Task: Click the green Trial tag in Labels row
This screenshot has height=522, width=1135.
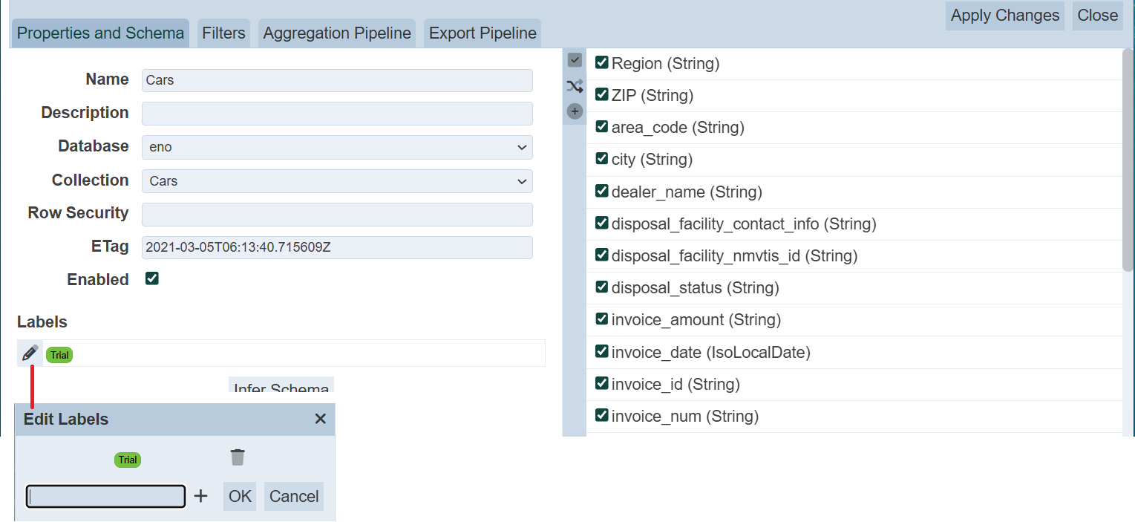Action: point(59,355)
